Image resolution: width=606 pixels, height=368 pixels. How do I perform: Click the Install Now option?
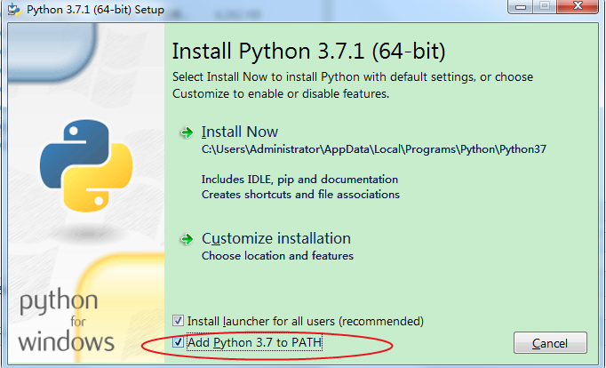[x=240, y=132]
